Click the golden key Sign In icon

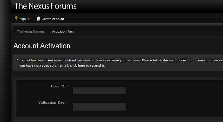(x=16, y=19)
